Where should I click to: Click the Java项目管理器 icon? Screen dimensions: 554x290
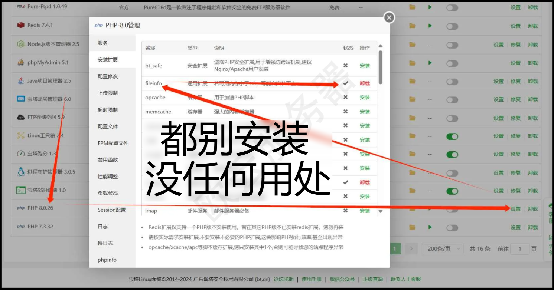[21, 81]
